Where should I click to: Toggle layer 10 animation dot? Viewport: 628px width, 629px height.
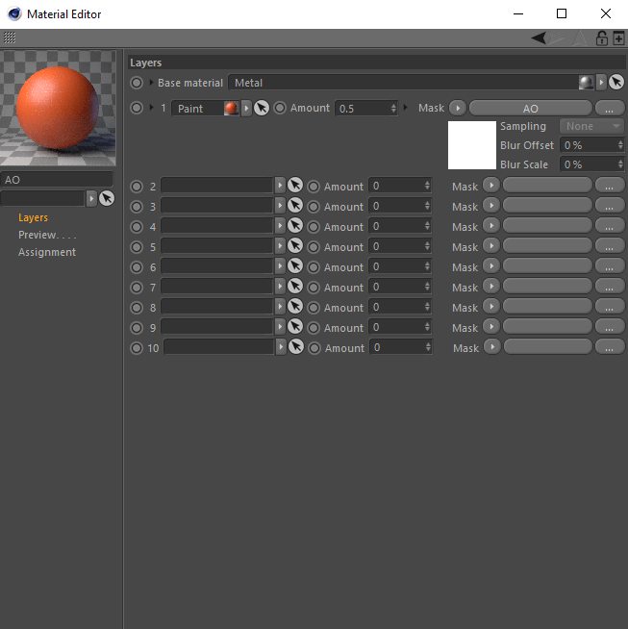pos(137,348)
